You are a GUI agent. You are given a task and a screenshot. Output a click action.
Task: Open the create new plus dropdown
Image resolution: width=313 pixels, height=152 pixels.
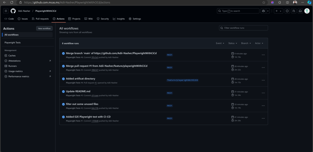[x=278, y=11]
